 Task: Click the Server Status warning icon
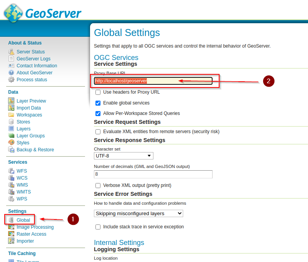click(11, 52)
